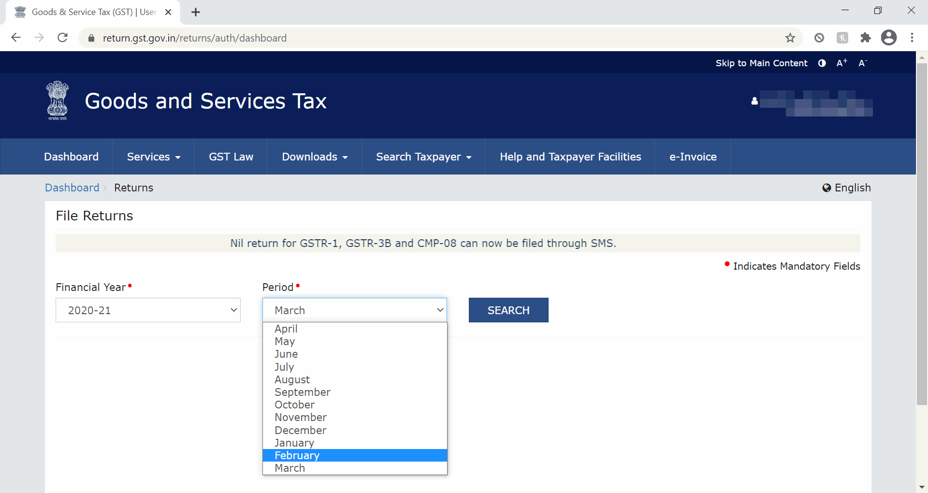Image resolution: width=928 pixels, height=493 pixels.
Task: Open Help and Taxpayer Facilities
Action: point(570,157)
